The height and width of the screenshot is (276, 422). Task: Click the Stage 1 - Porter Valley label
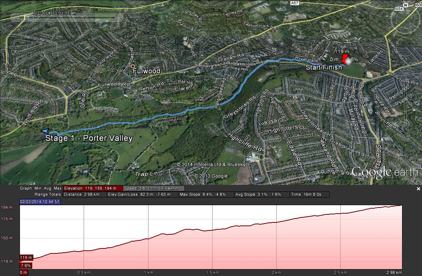point(89,138)
